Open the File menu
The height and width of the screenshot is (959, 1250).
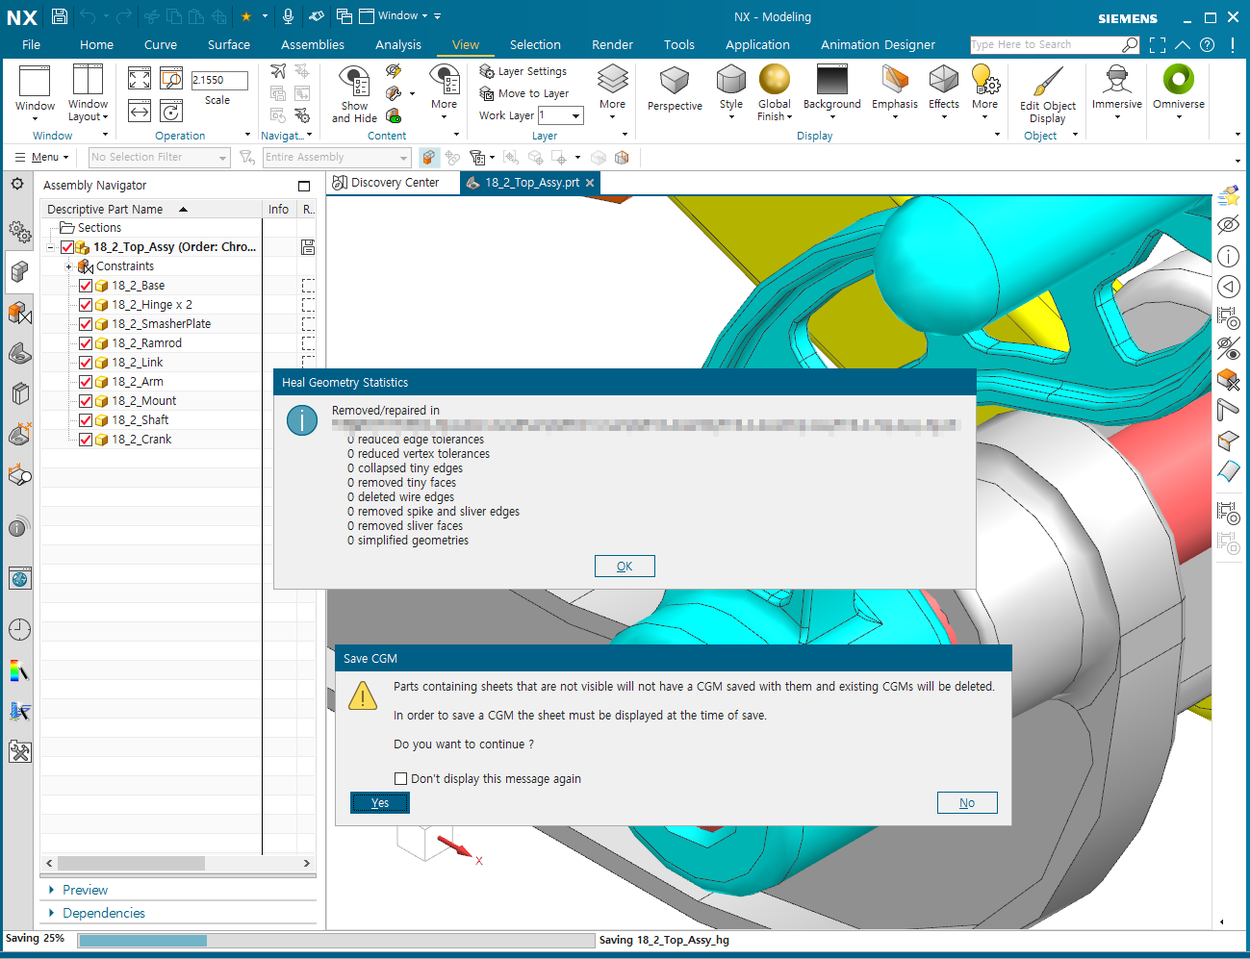click(31, 45)
